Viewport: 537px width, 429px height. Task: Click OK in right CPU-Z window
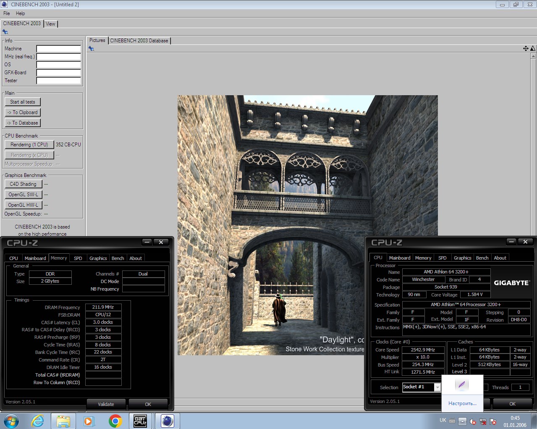click(x=512, y=404)
